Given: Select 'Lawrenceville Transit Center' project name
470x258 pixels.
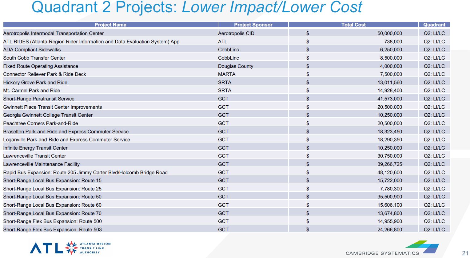Looking at the screenshot, I should 34,156.
